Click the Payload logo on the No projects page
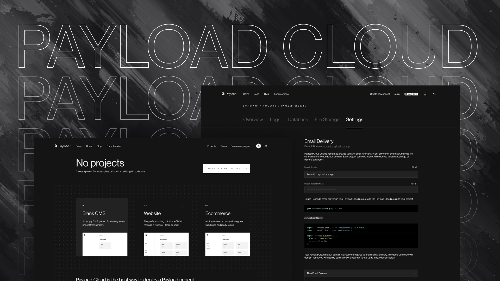The height and width of the screenshot is (281, 500). 62,146
